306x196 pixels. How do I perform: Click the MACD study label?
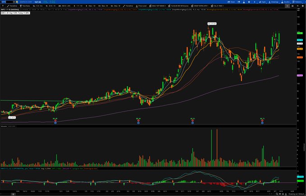point(14,168)
